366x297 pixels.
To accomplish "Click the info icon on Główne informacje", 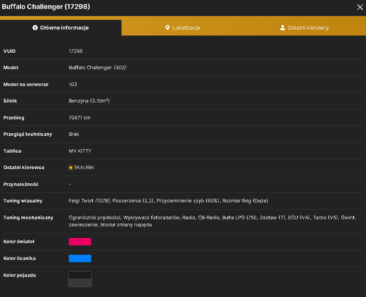I will click(35, 28).
